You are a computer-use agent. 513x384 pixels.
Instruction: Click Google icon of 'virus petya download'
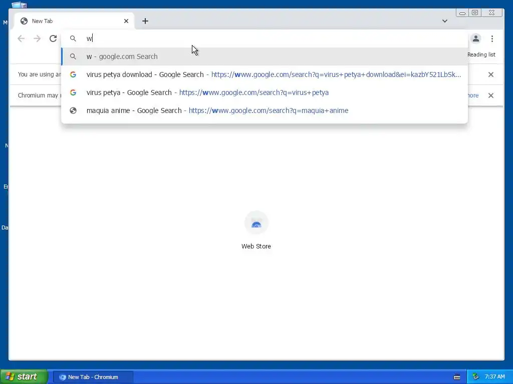(x=73, y=74)
